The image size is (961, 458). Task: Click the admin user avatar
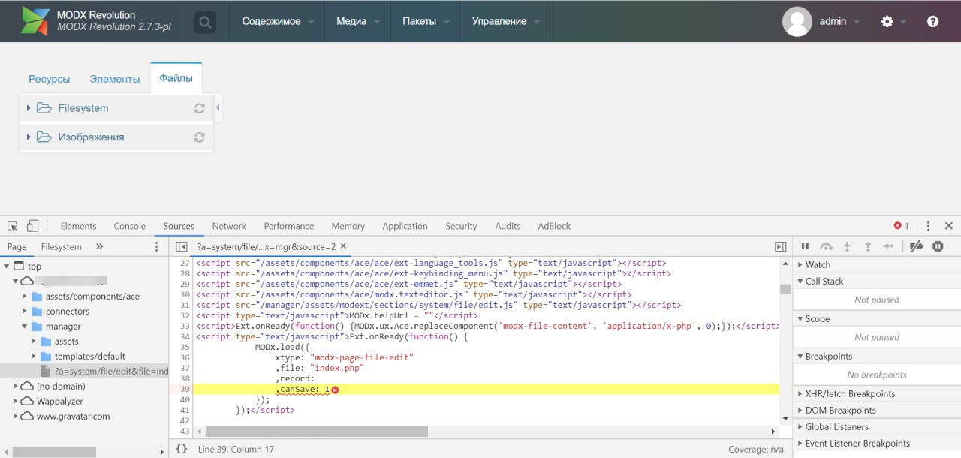pos(797,22)
